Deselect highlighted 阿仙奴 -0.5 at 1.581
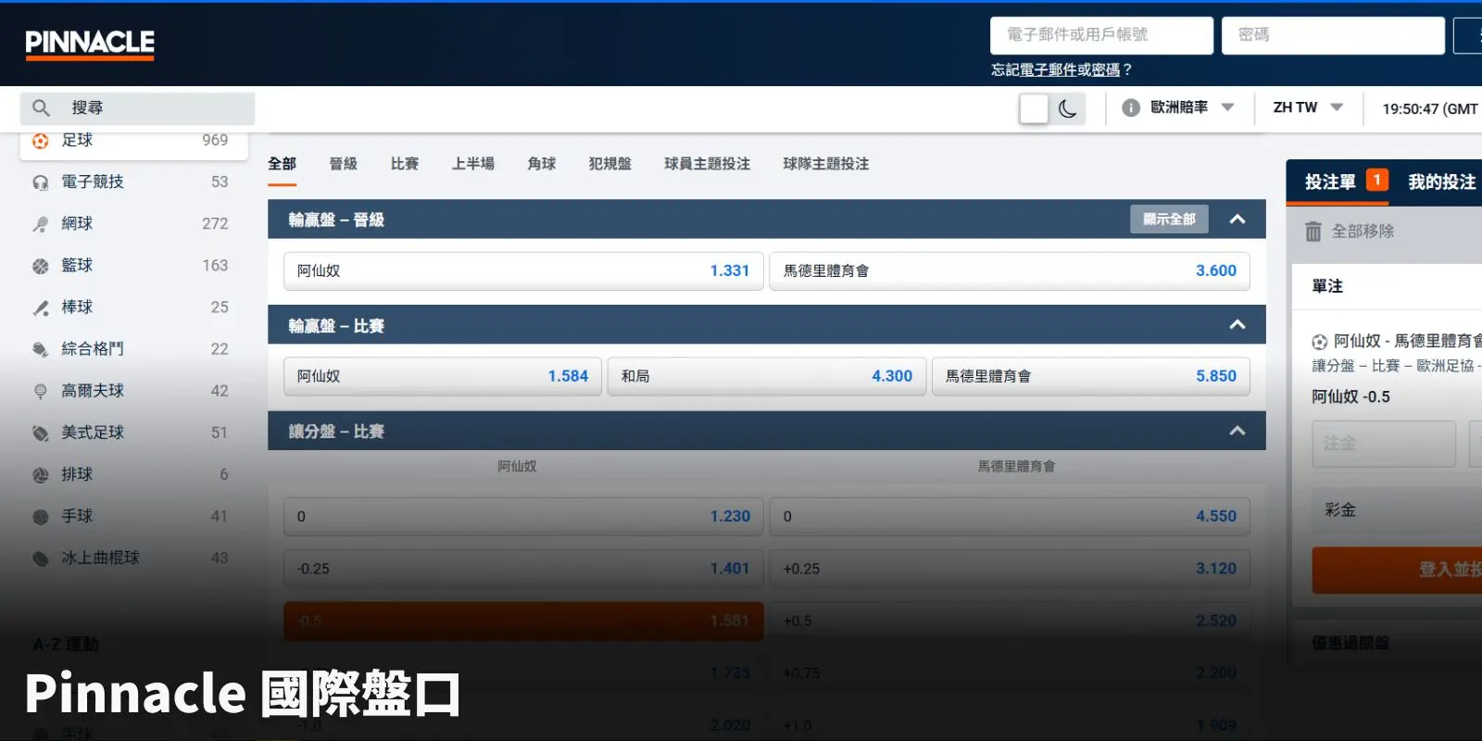 click(523, 621)
